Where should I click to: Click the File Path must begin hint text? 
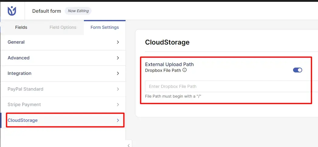click(173, 96)
